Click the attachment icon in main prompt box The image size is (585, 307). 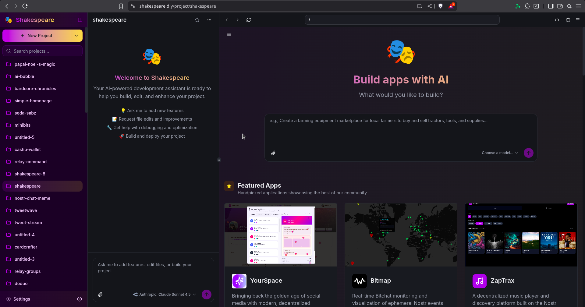tap(273, 153)
